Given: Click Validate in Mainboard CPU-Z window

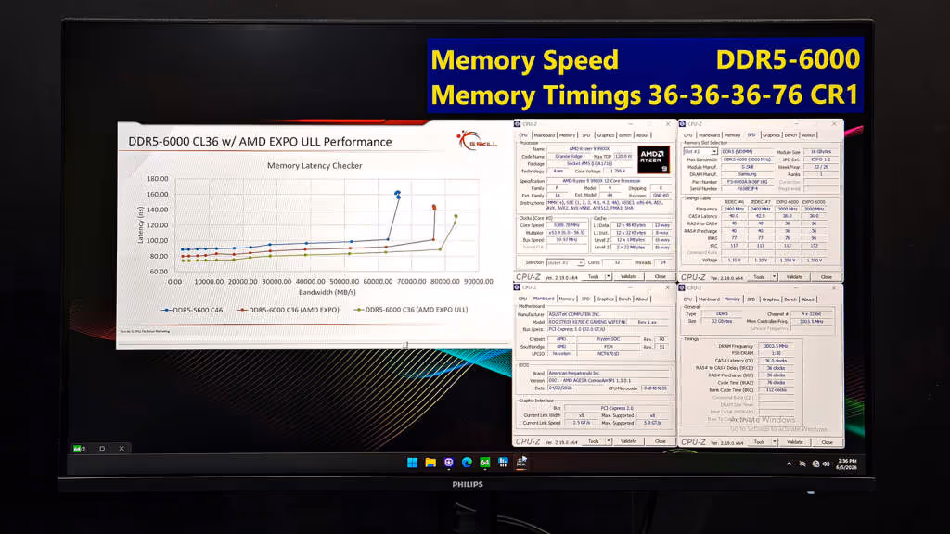Looking at the screenshot, I should (628, 441).
